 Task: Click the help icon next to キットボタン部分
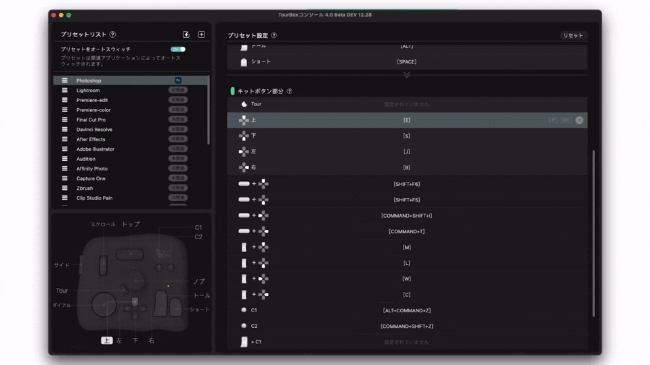click(290, 91)
